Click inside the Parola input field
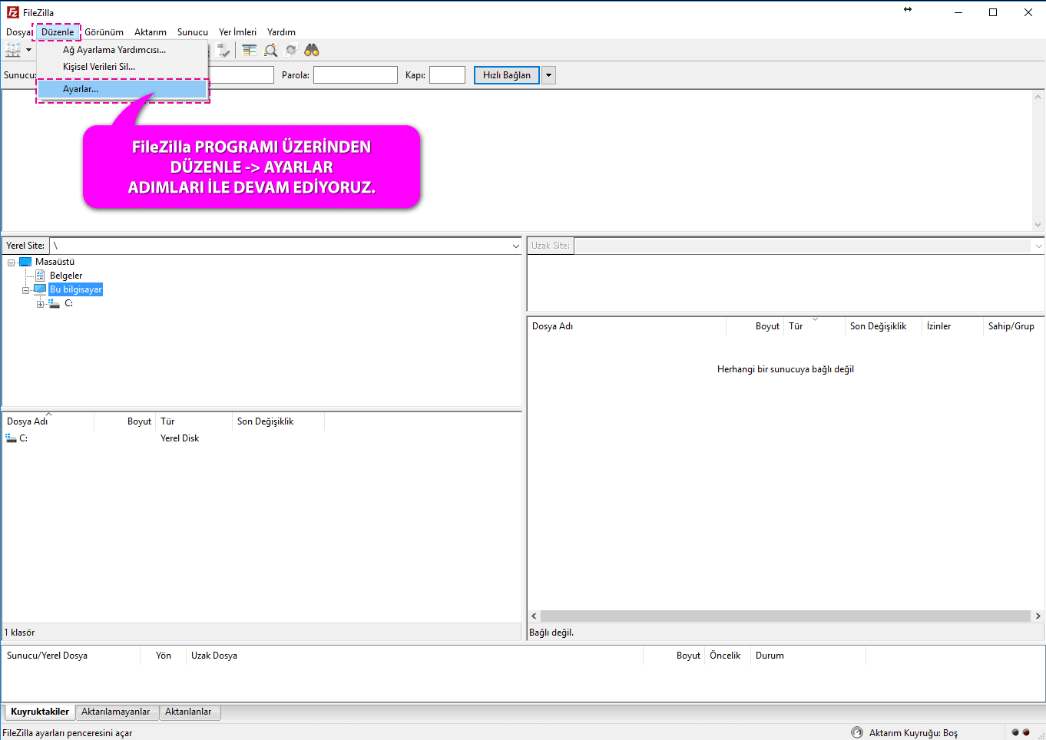The image size is (1046, 740). coord(355,75)
